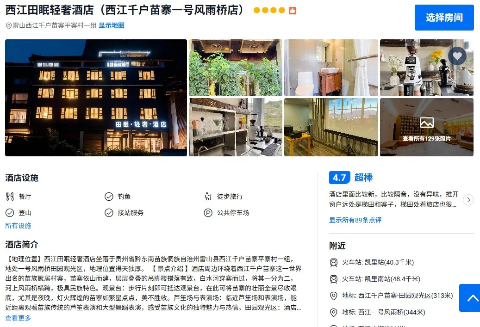Open the hotel exterior night photo
This screenshot has width=480, height=327.
(96, 98)
